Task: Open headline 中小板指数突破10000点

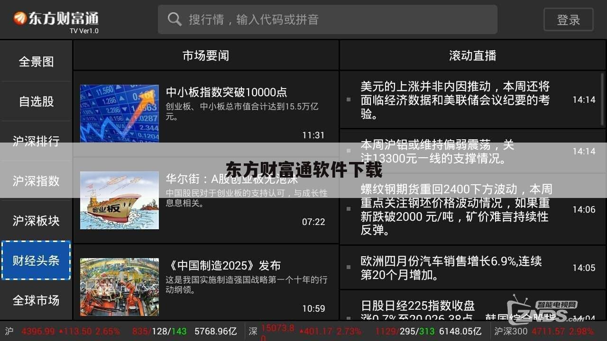Action: [x=226, y=92]
